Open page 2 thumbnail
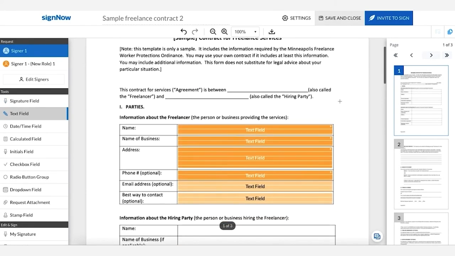 pos(421,174)
